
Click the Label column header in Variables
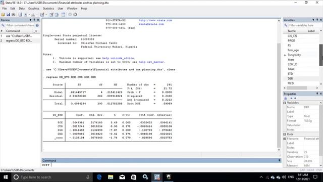point(311,31)
